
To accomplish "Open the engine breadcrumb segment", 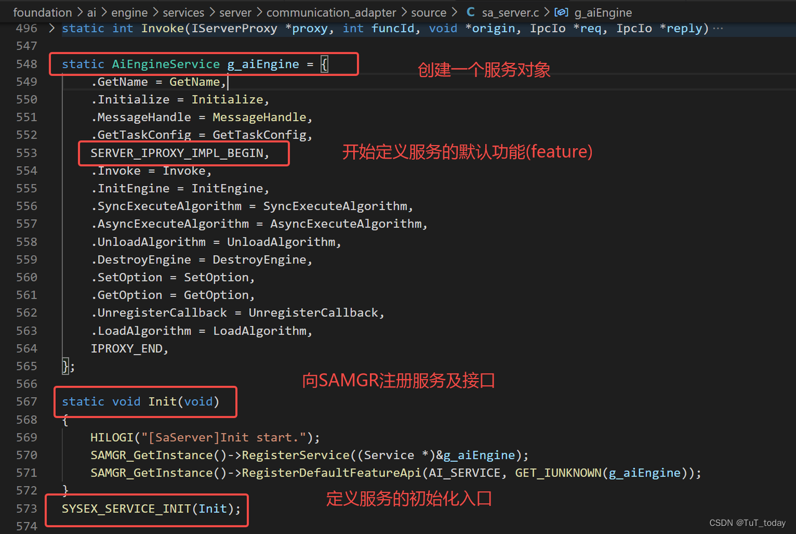I will point(129,12).
